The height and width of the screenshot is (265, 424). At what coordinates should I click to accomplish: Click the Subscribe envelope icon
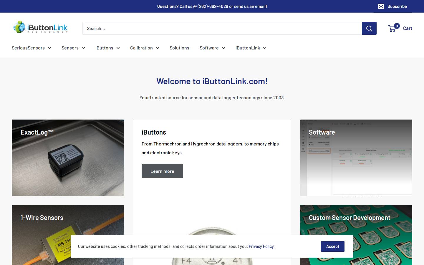coord(381,6)
